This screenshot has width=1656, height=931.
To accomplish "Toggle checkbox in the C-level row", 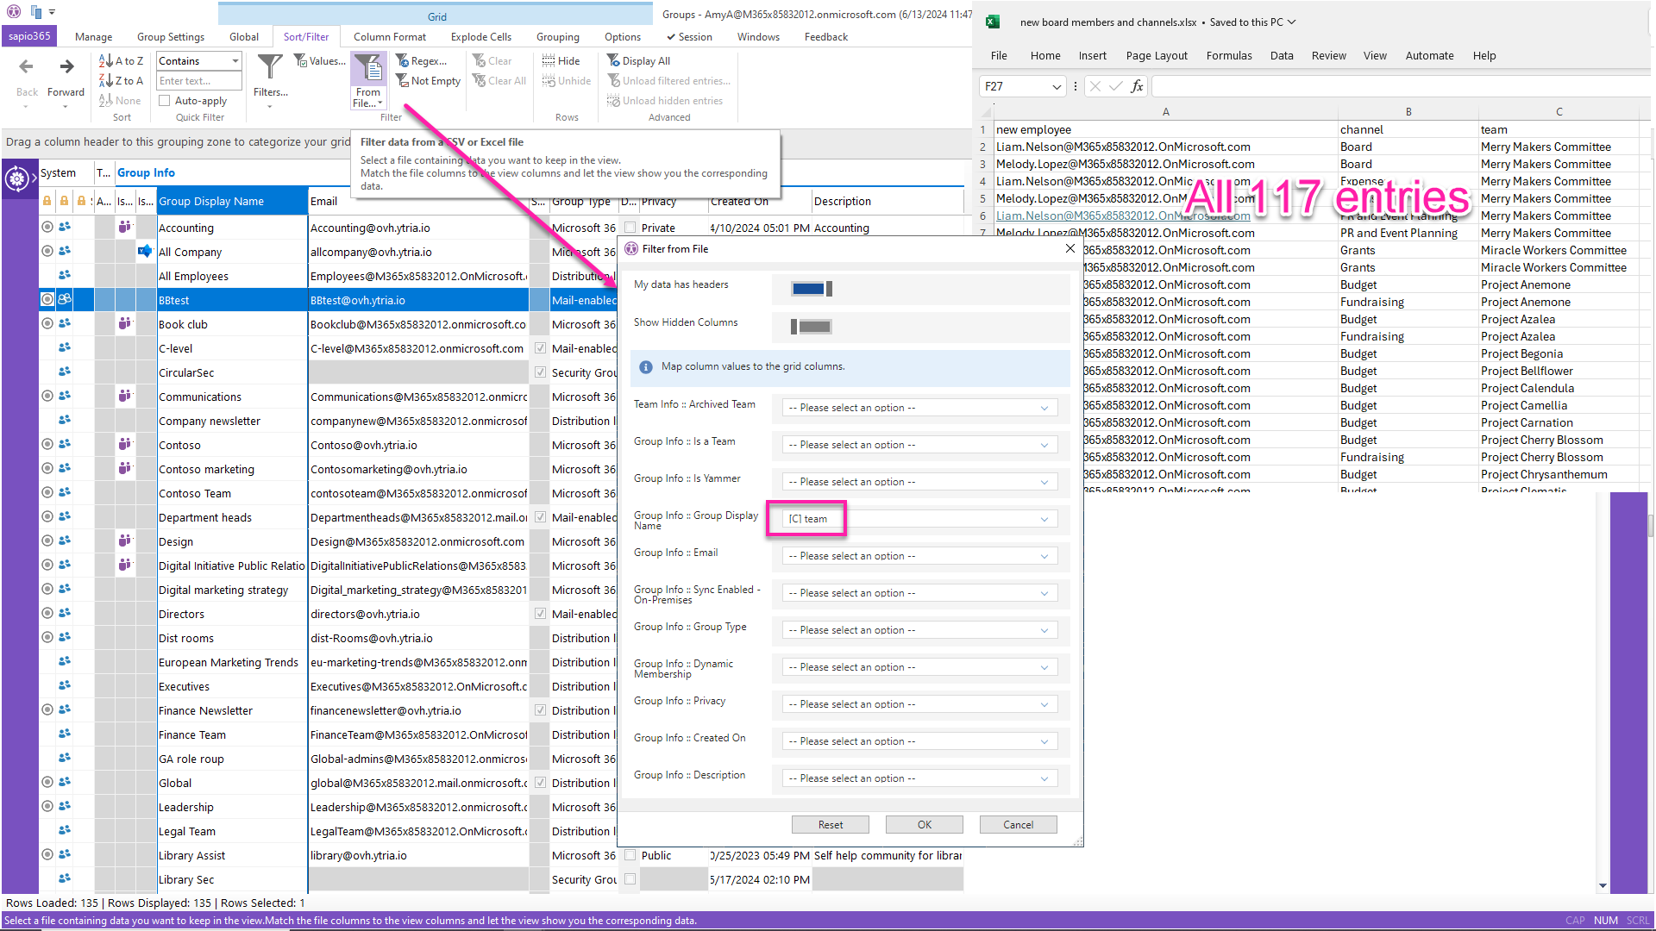I will tap(540, 348).
